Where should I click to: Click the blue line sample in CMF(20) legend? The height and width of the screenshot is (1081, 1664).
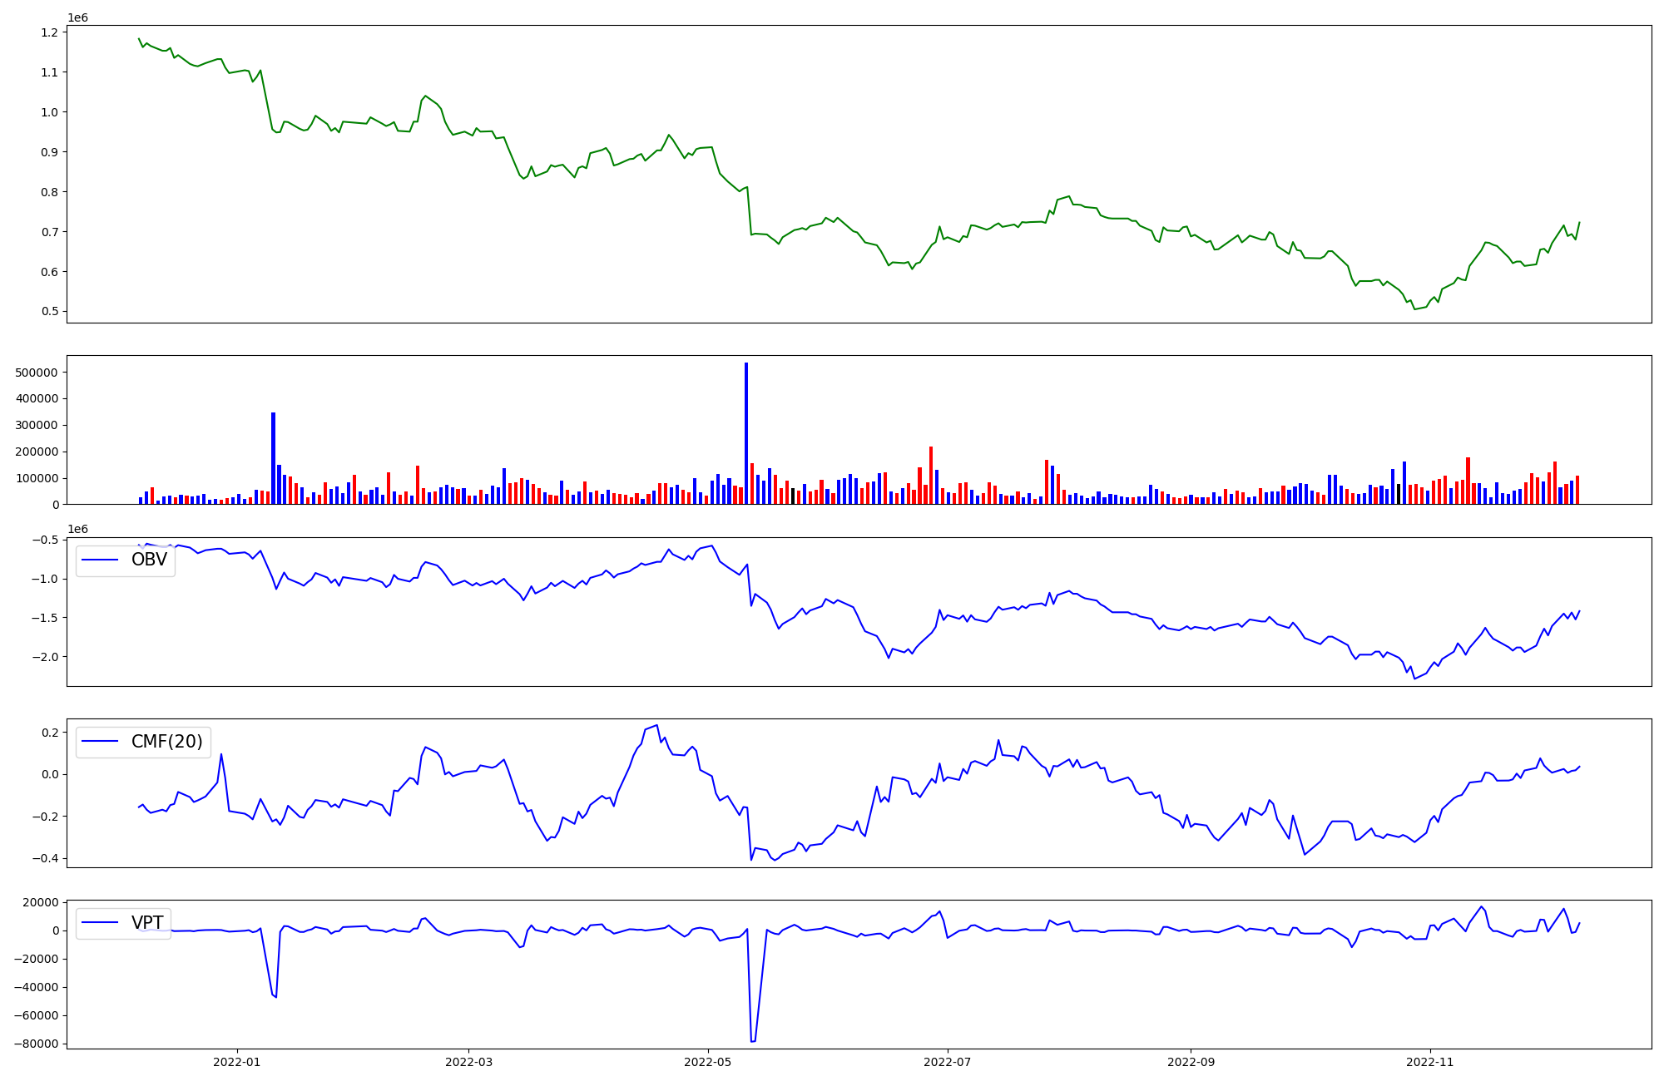click(x=100, y=743)
